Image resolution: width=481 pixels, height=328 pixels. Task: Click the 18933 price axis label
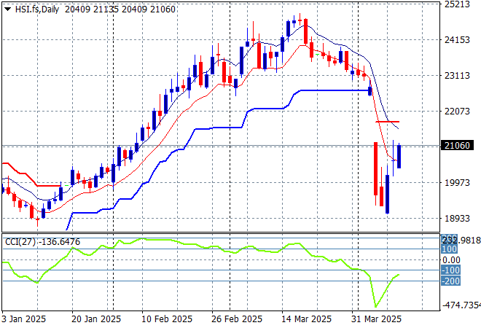click(457, 218)
